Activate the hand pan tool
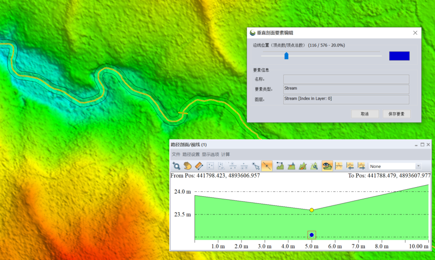435x260 pixels. 187,166
